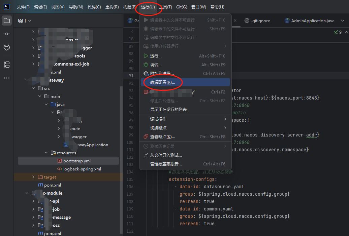Click the project tree vertical scrollbar
This screenshot has height=236, width=349.
pos(121,160)
